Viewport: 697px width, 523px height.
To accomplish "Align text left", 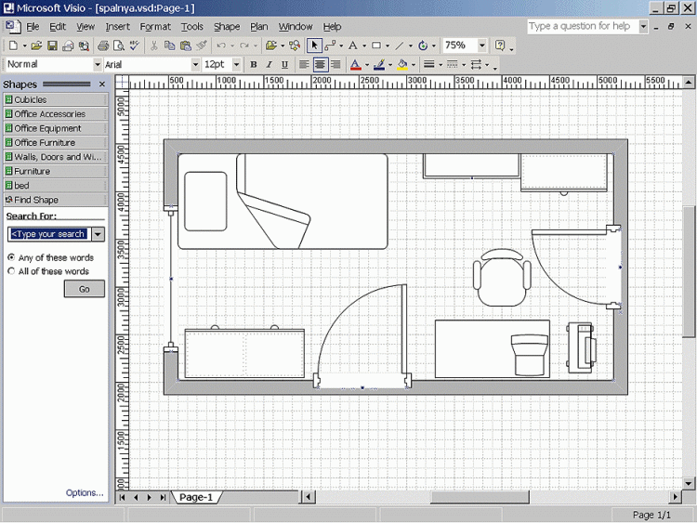I will tap(304, 65).
